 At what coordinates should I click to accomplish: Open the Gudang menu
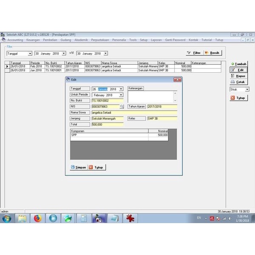tap(66, 40)
